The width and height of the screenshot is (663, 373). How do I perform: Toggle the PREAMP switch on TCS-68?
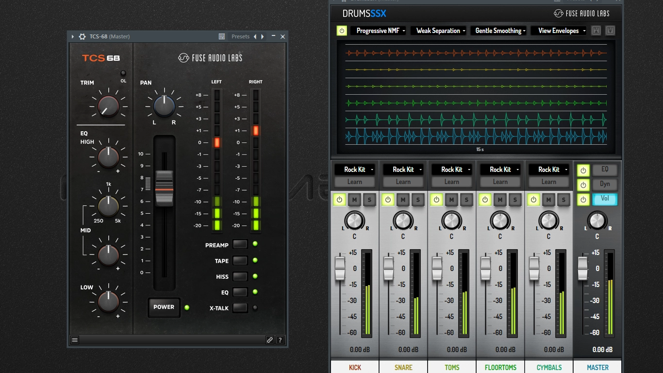tap(240, 244)
